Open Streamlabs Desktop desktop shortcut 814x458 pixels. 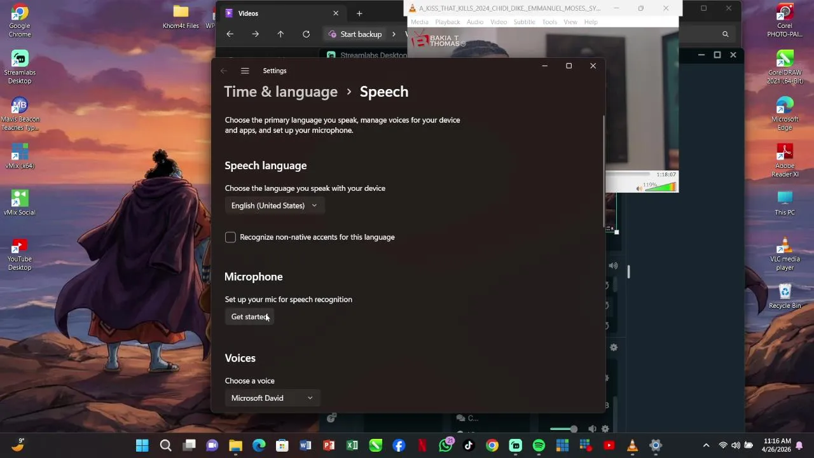point(20,67)
